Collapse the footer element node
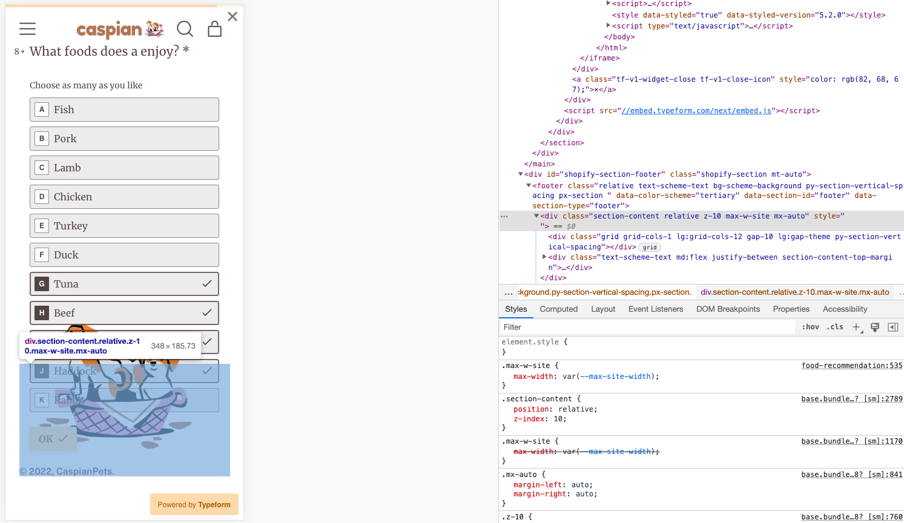The height and width of the screenshot is (523, 904). coord(529,185)
